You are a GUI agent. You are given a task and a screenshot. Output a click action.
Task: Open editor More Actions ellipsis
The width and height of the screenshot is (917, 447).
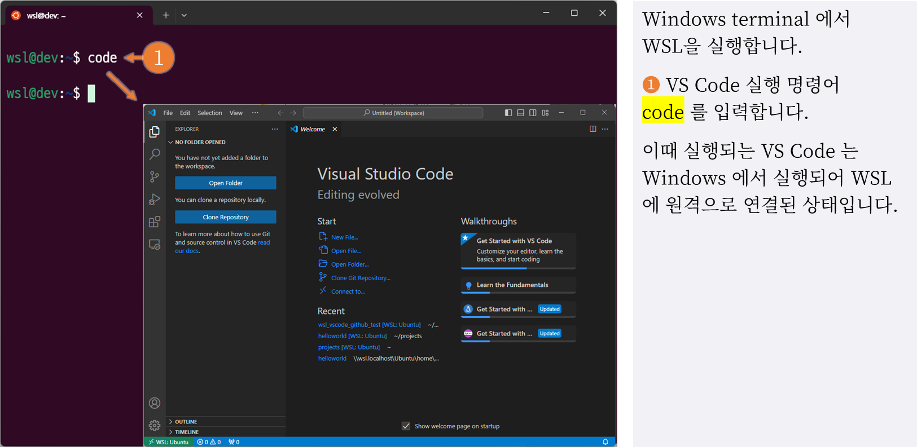605,129
